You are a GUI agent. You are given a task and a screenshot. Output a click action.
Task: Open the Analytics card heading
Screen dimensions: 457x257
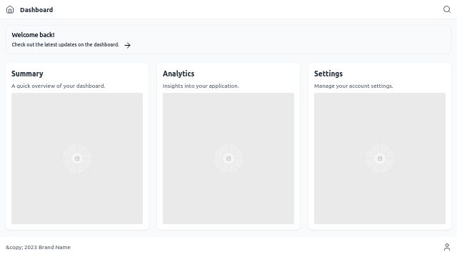click(x=179, y=74)
